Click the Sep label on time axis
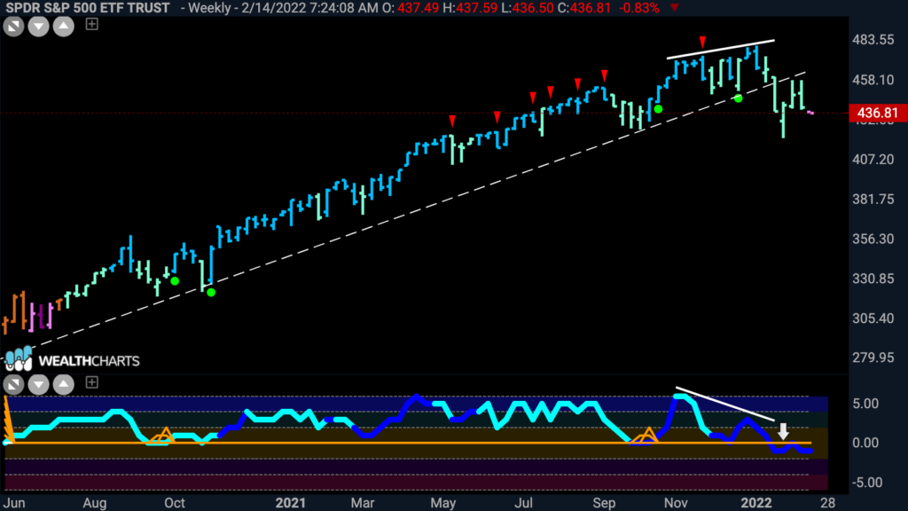Image resolution: width=908 pixels, height=511 pixels. [x=604, y=502]
